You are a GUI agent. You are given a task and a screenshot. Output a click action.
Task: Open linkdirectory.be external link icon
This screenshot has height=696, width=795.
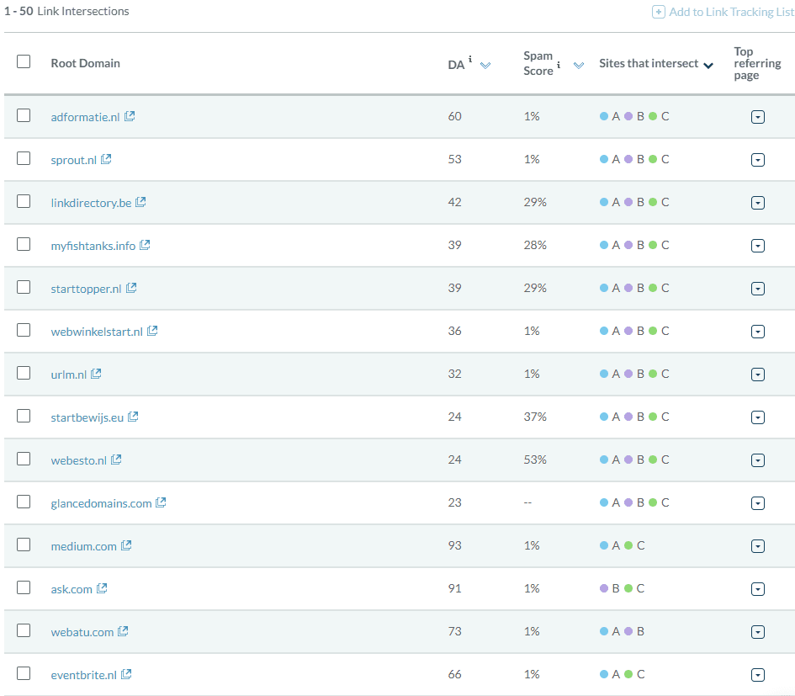[x=141, y=202]
